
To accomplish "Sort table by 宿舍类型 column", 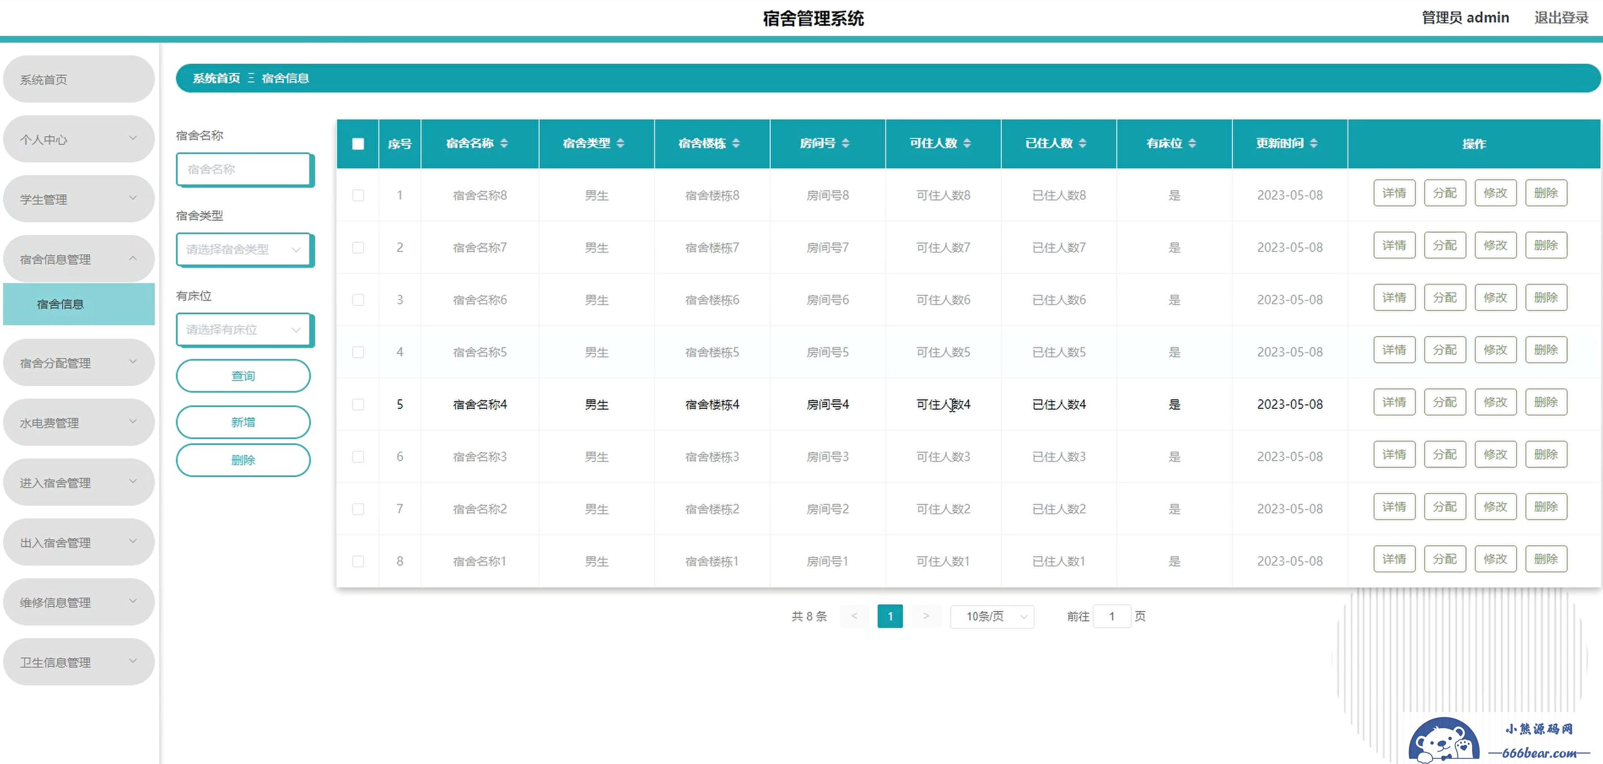I will point(620,144).
